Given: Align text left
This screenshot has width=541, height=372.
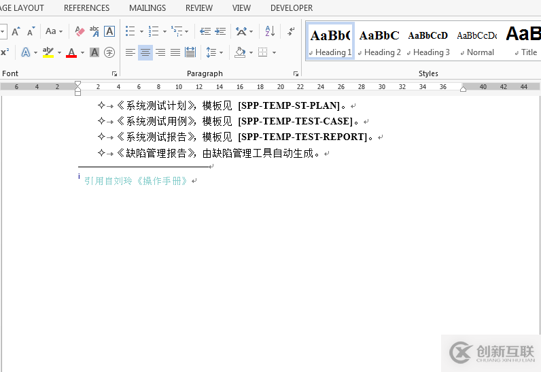Looking at the screenshot, I should click(x=130, y=52).
